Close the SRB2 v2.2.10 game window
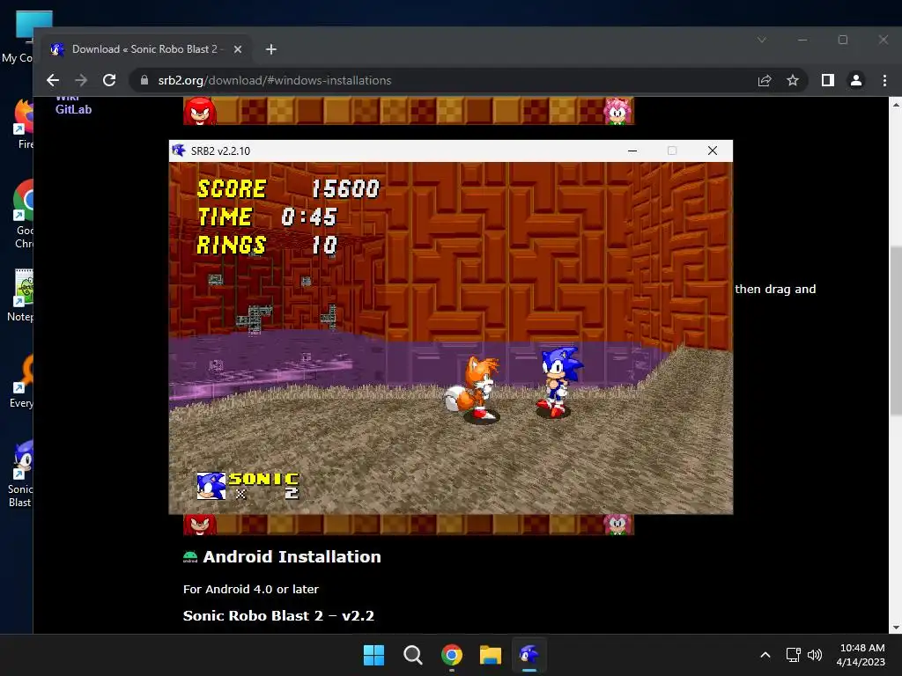The image size is (902, 676). (x=712, y=151)
